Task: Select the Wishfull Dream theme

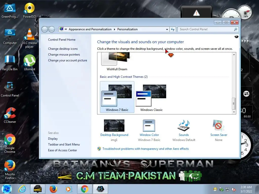Action: click(x=117, y=61)
